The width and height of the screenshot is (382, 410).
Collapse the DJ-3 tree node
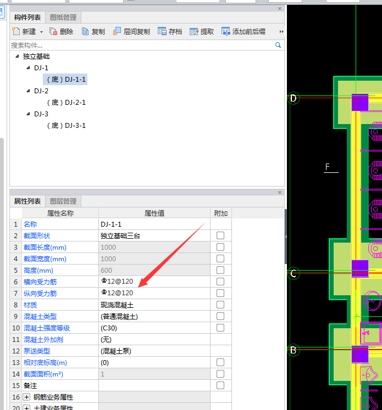[x=28, y=114]
